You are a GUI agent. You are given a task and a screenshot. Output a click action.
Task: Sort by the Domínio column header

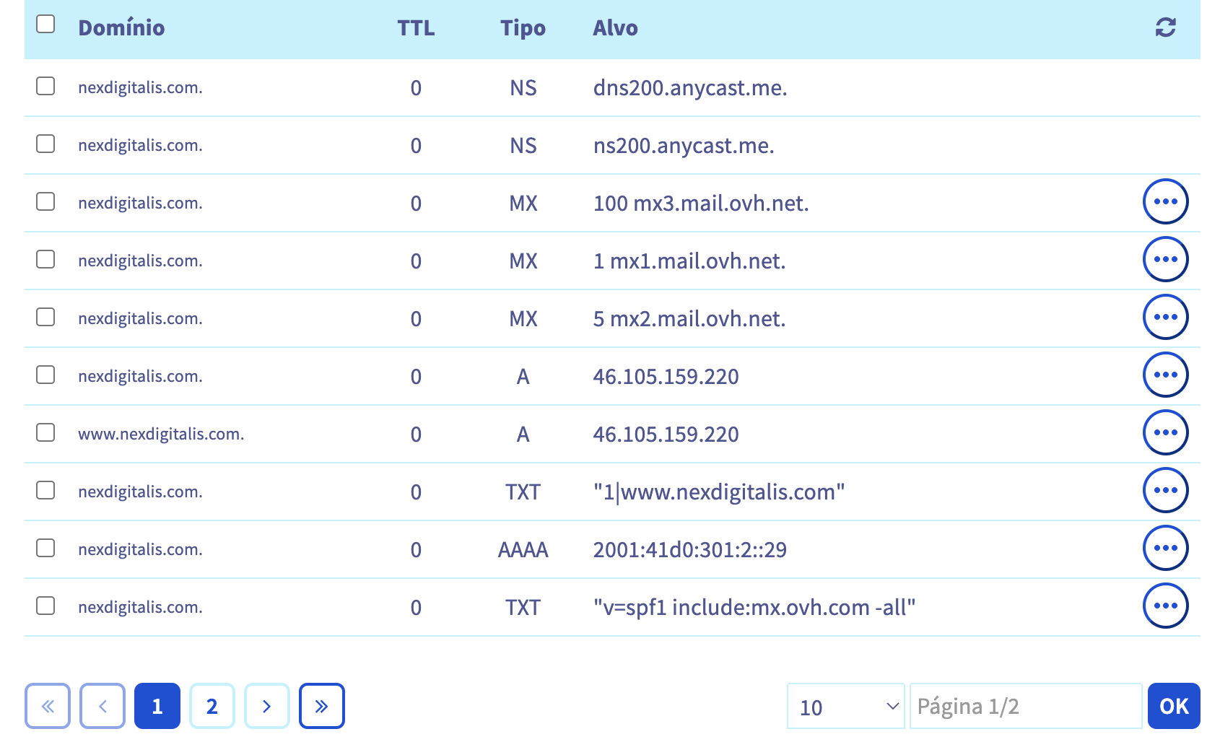(121, 27)
